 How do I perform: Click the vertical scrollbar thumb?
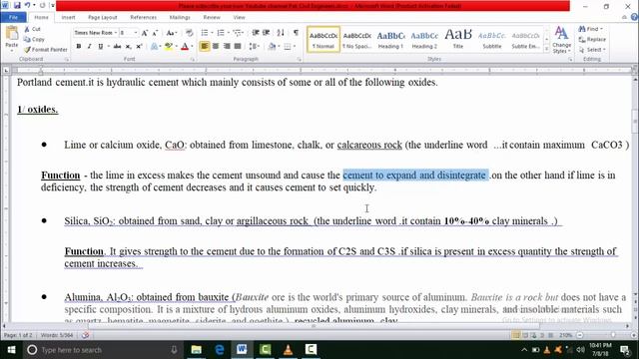[635, 121]
